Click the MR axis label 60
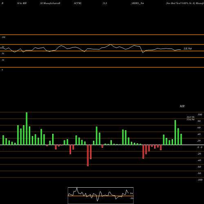 pos(199,128)
